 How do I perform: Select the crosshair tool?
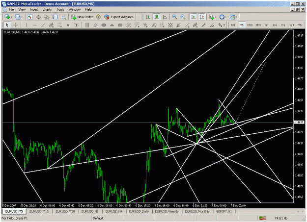coord(15,25)
